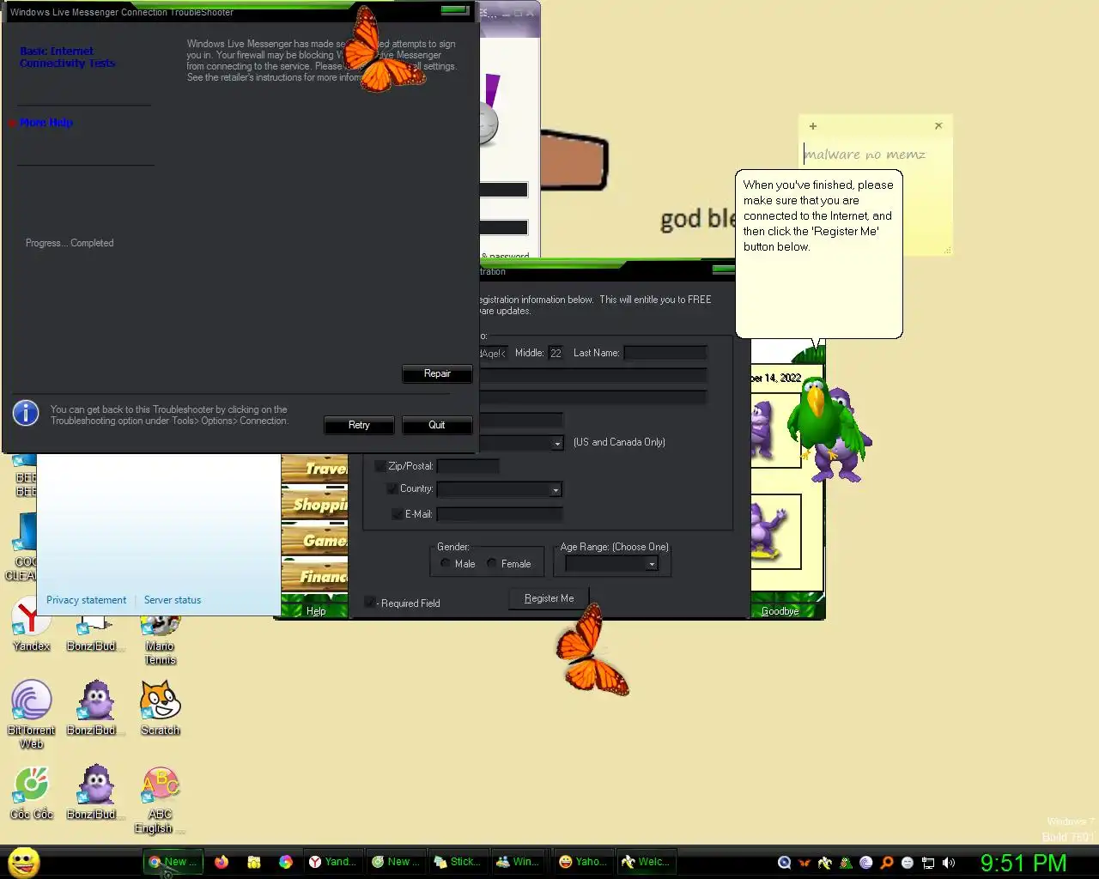
Task: Open BonziBud shortcut beside BitTorrent Web icon
Action: (x=96, y=708)
